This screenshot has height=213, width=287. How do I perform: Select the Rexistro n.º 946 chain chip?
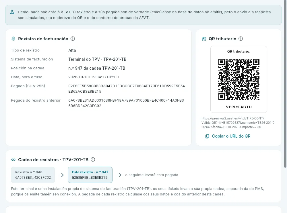(x=33, y=175)
